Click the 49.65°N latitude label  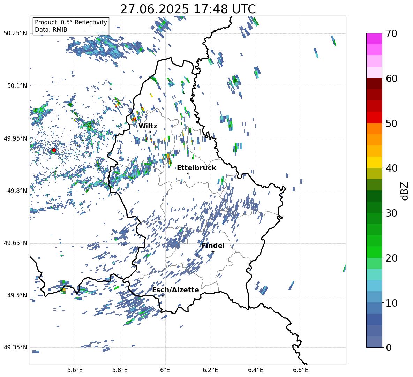coord(15,243)
